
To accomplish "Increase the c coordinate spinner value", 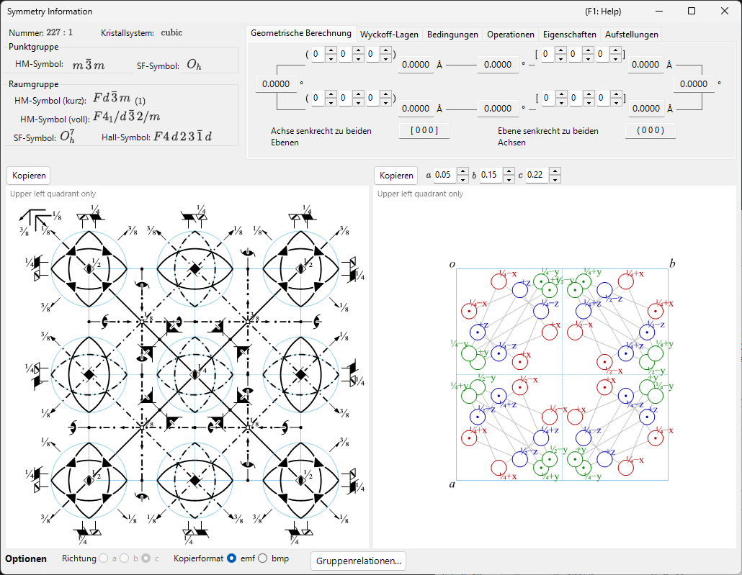I will click(555, 171).
